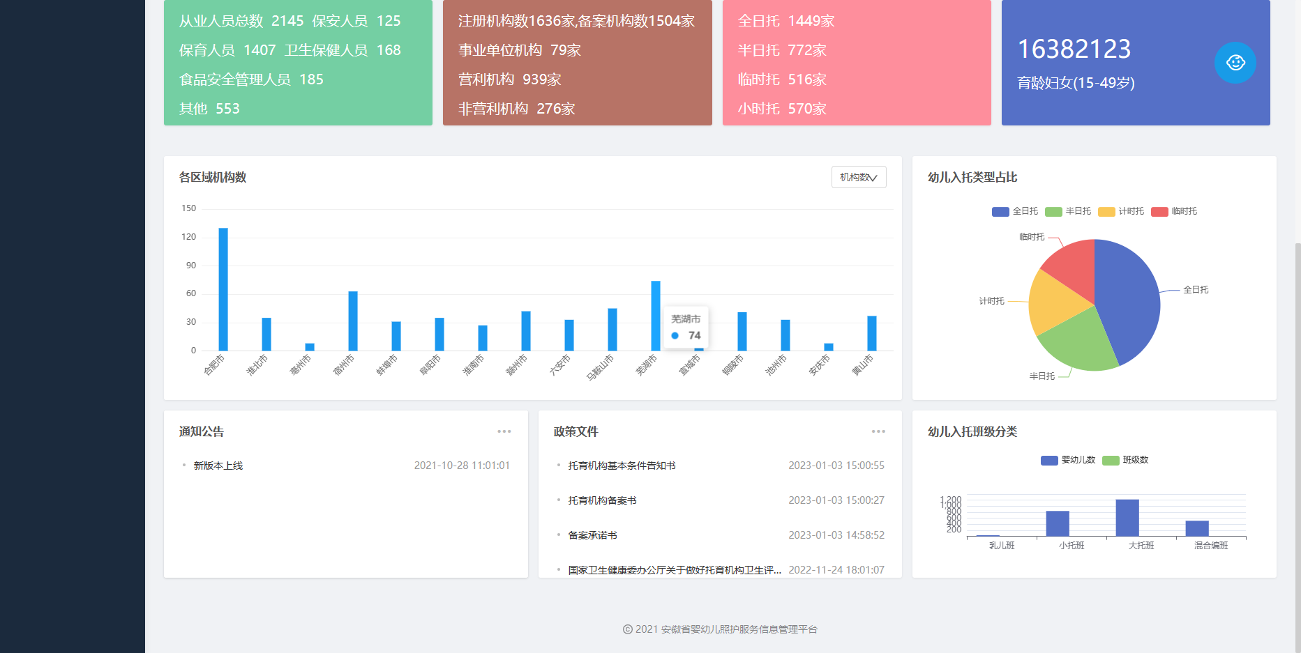Click the 2021-10-28 11:01:01 timestamp
This screenshot has width=1301, height=653.
coord(462,466)
